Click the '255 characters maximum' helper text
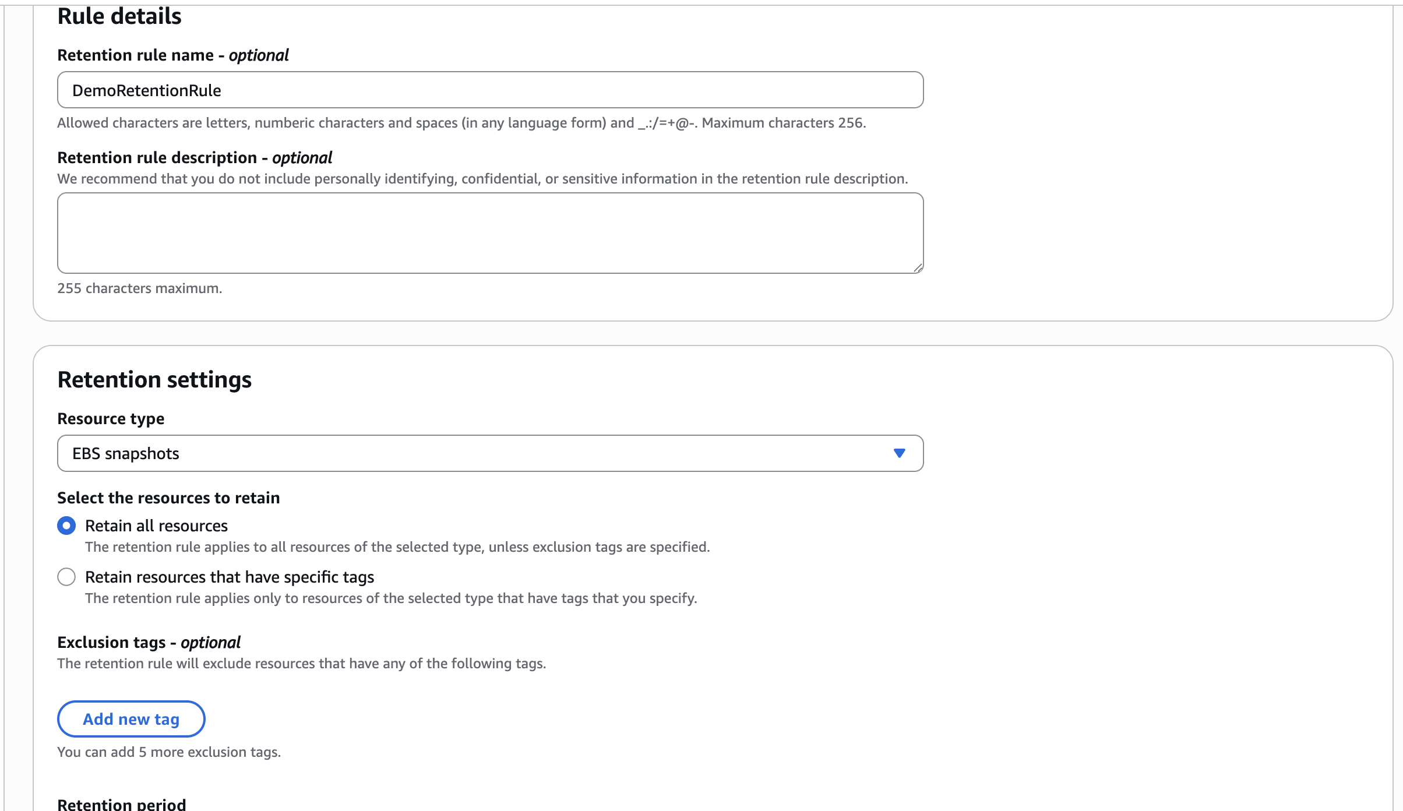This screenshot has width=1403, height=811. [139, 288]
